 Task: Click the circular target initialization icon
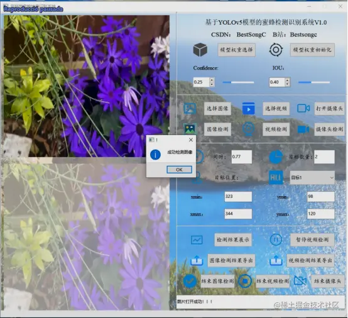(276, 50)
